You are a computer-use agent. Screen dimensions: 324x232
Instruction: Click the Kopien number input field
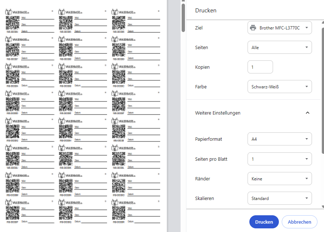pos(260,67)
